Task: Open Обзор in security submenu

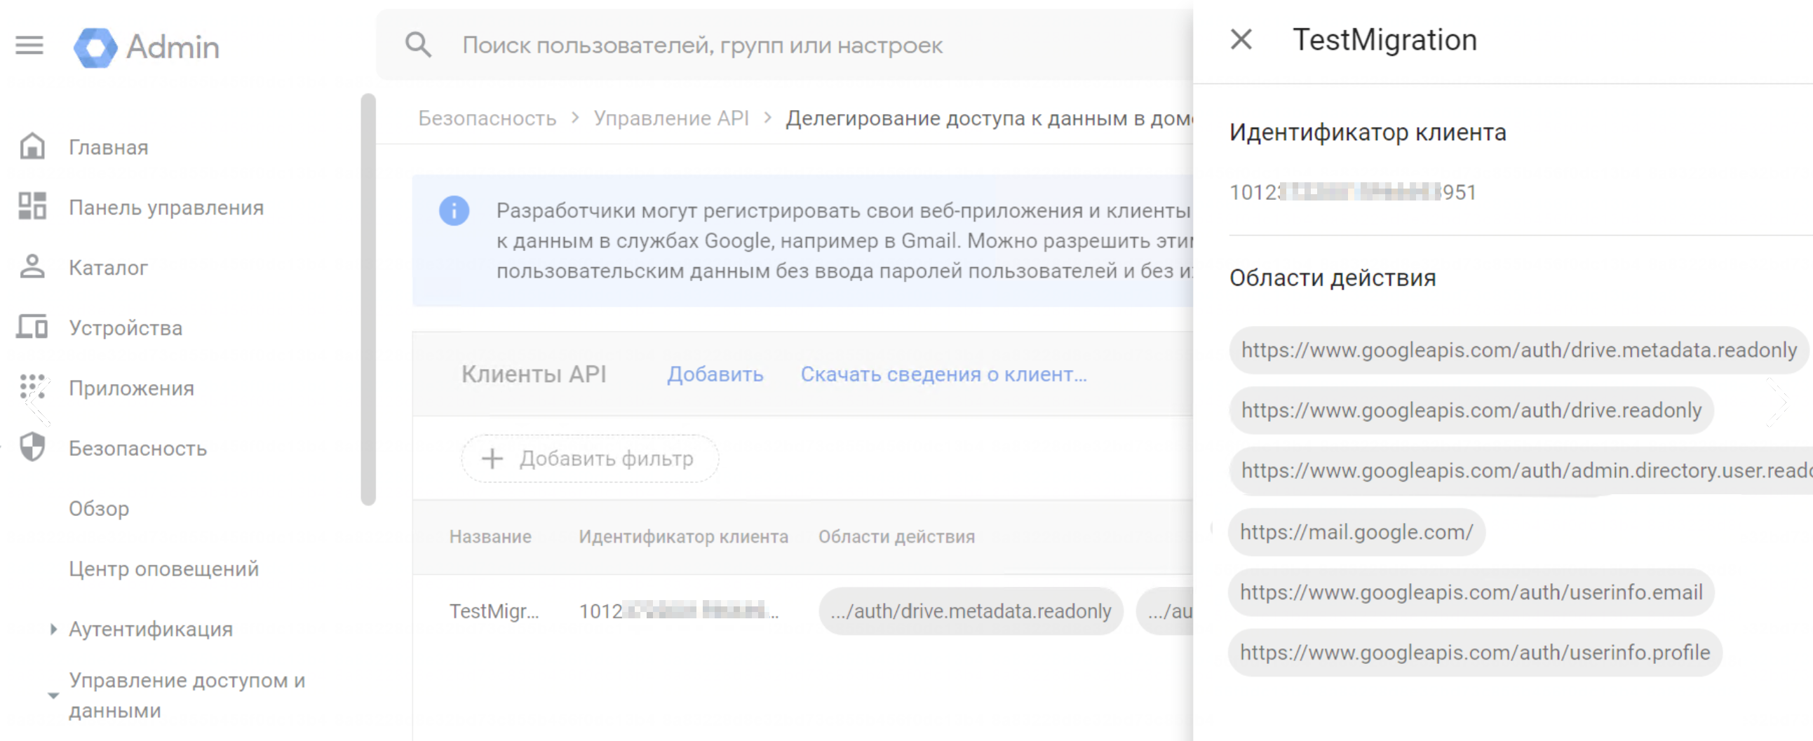Action: (98, 508)
